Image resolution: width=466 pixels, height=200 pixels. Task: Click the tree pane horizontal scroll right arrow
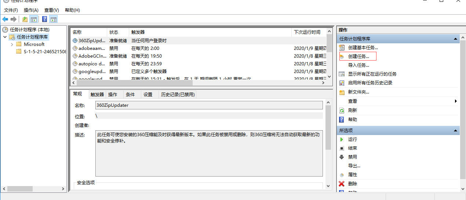(x=64, y=189)
